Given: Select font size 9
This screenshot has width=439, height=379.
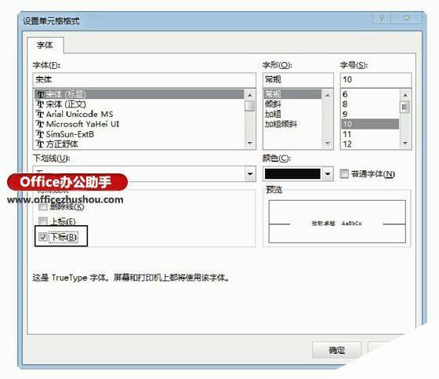Looking at the screenshot, I should pyautogui.click(x=370, y=114).
